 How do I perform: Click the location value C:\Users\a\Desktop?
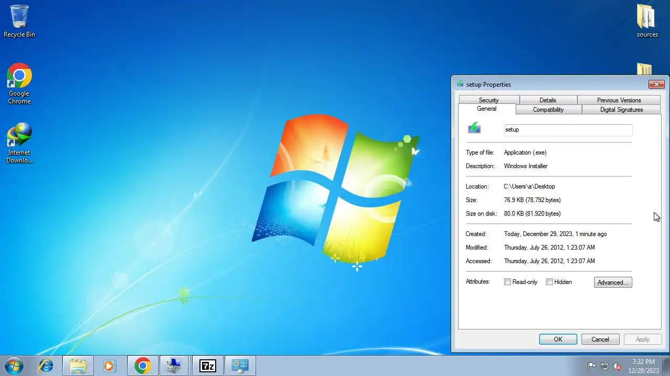point(529,186)
